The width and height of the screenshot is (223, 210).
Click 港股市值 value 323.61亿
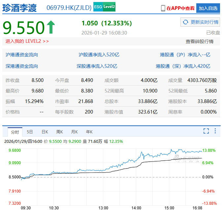point(148,112)
